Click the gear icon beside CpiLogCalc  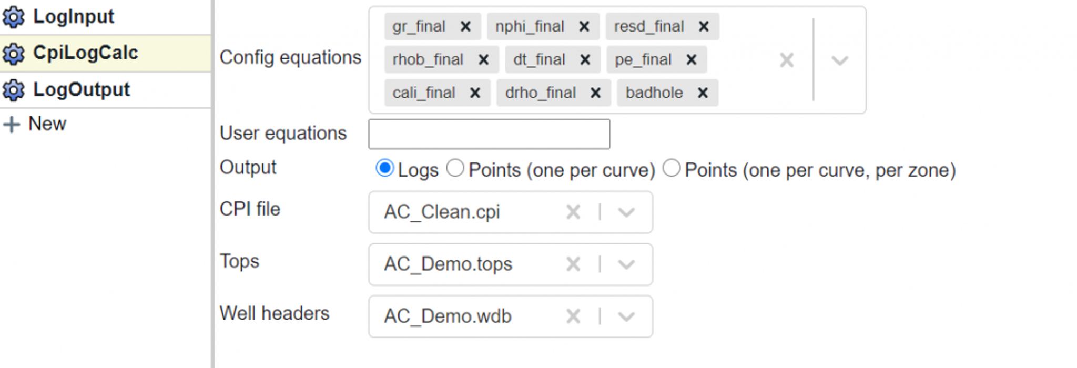coord(14,54)
